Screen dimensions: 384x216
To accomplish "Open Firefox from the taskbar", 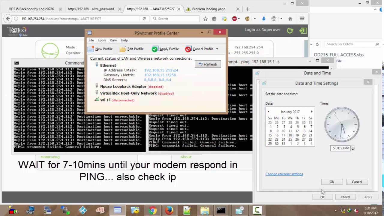I will (x=169, y=210).
